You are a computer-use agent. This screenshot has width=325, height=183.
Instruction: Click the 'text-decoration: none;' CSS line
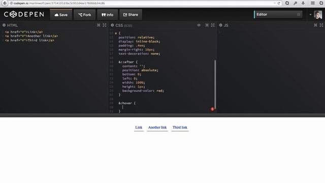pos(139,54)
